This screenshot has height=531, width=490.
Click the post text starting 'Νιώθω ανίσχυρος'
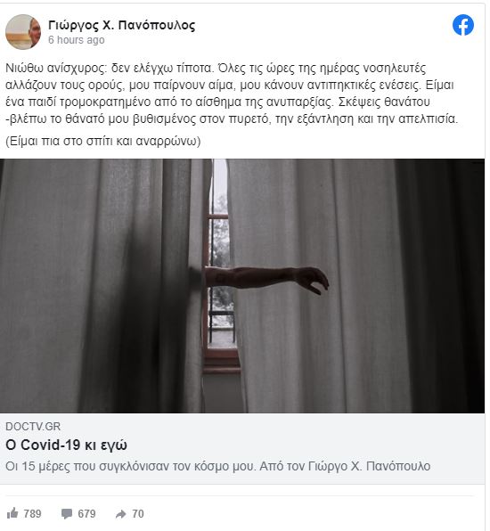[233, 94]
